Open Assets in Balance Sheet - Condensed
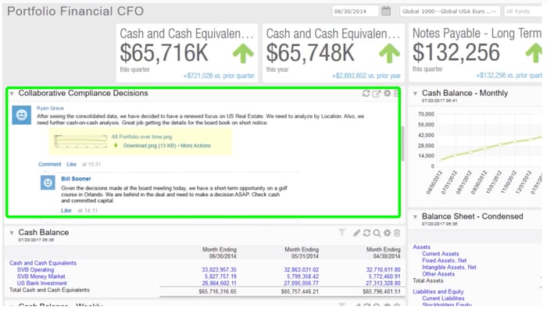Viewport: 547px width, 310px height. click(x=421, y=247)
